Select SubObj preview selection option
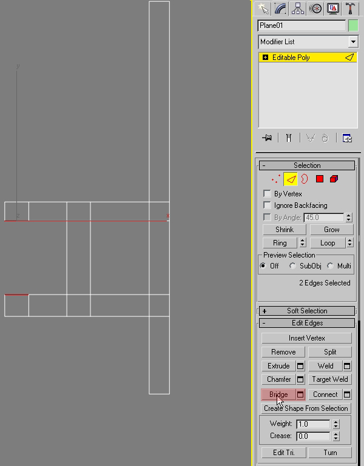The width and height of the screenshot is (364, 466). click(x=293, y=266)
